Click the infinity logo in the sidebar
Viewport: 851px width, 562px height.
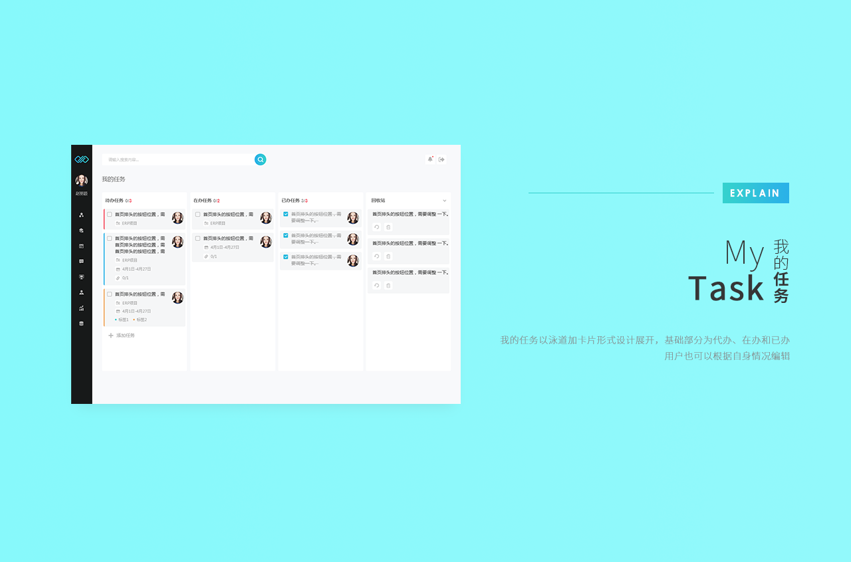pyautogui.click(x=82, y=159)
